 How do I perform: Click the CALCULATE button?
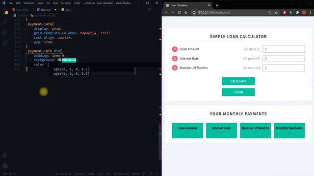pyautogui.click(x=238, y=81)
